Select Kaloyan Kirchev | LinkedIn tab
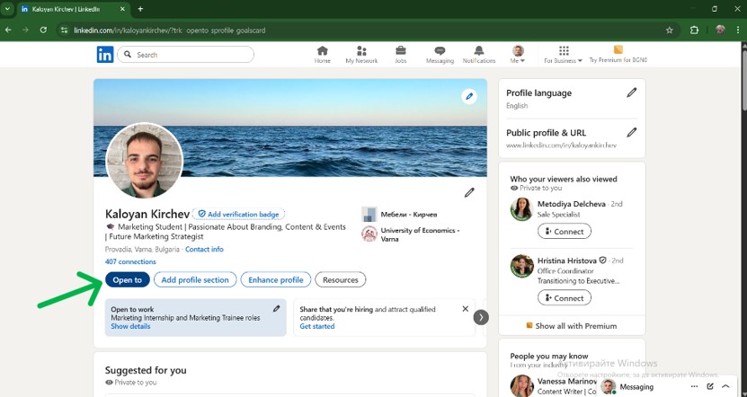 (74, 9)
